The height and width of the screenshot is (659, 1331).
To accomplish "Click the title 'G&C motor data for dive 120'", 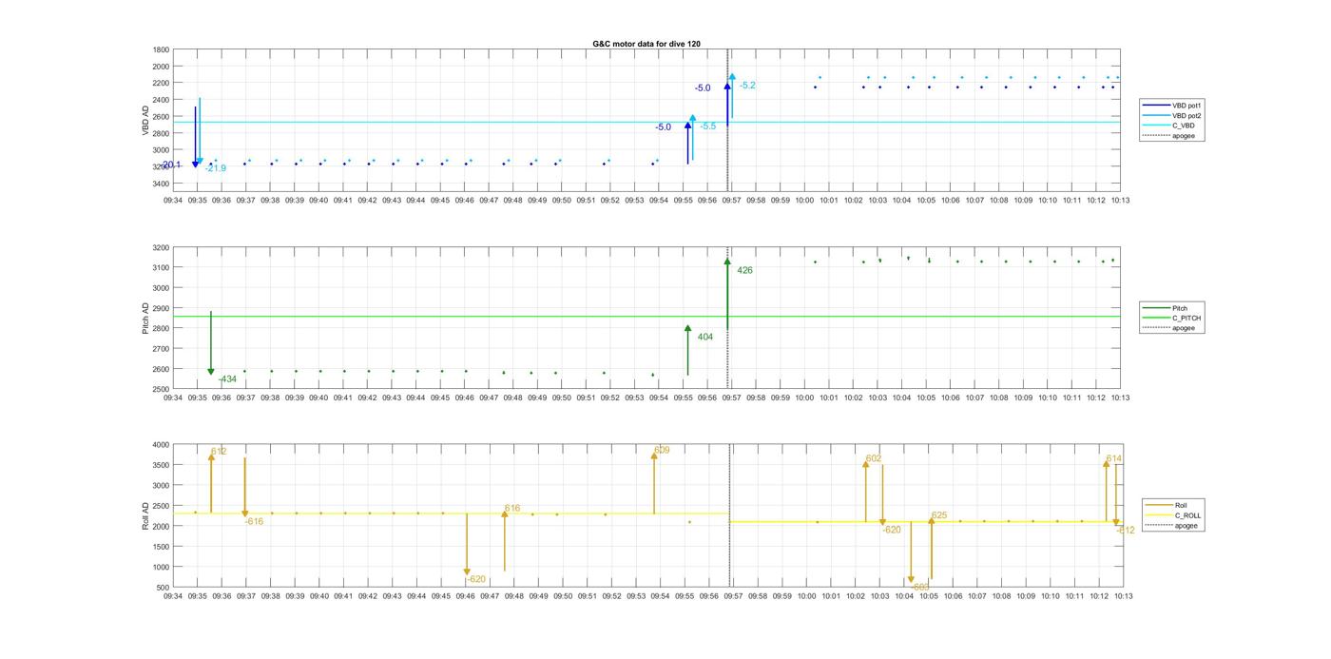I will (646, 44).
